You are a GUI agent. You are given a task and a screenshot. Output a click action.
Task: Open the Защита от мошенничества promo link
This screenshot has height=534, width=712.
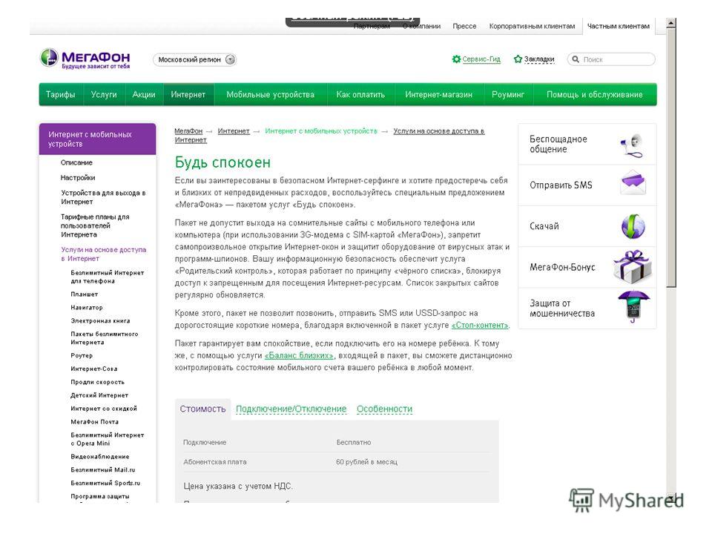[562, 308]
